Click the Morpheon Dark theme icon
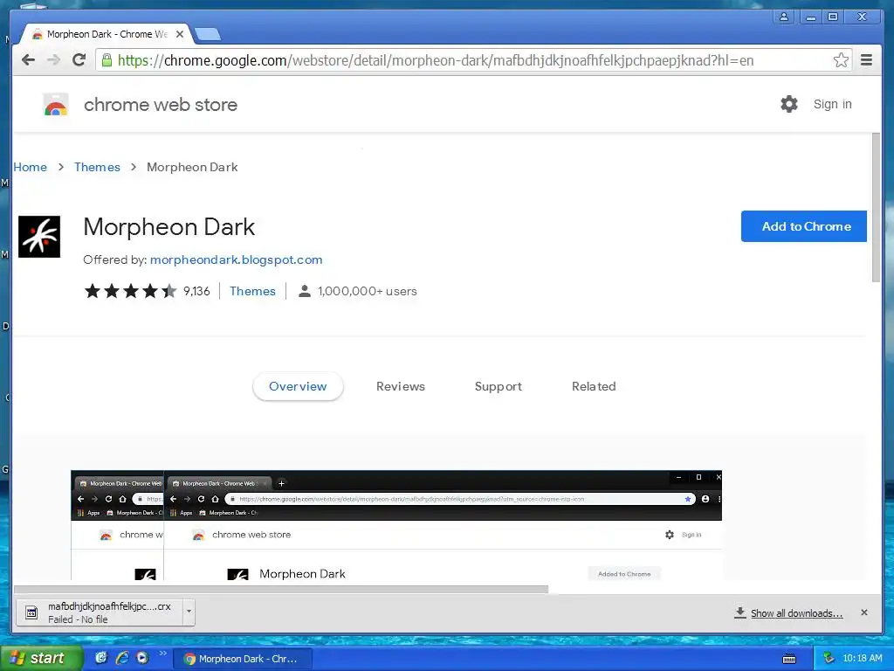Screen dimensions: 894x671 coord(39,237)
